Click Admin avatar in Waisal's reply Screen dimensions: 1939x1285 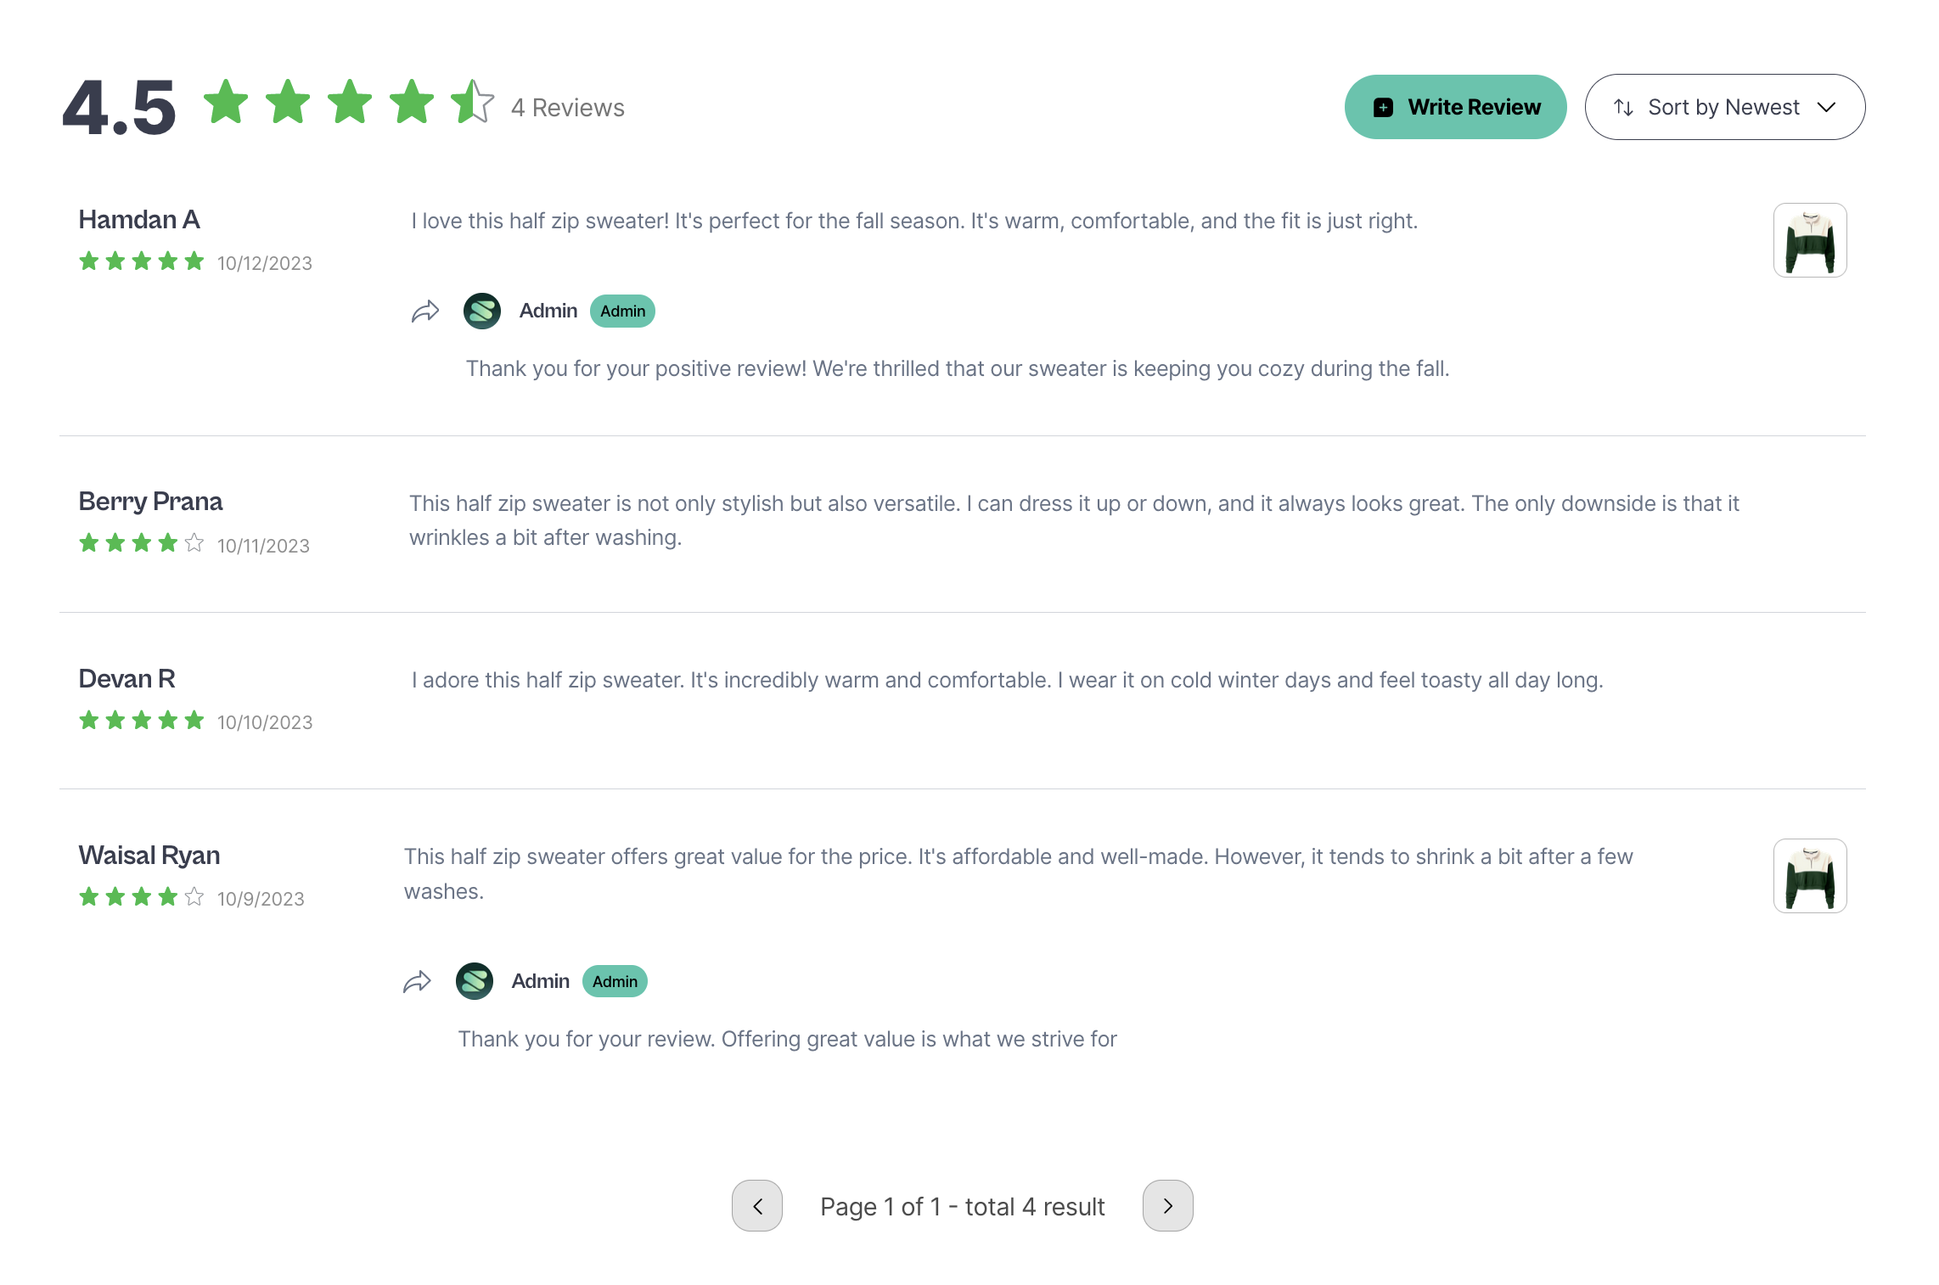(475, 982)
